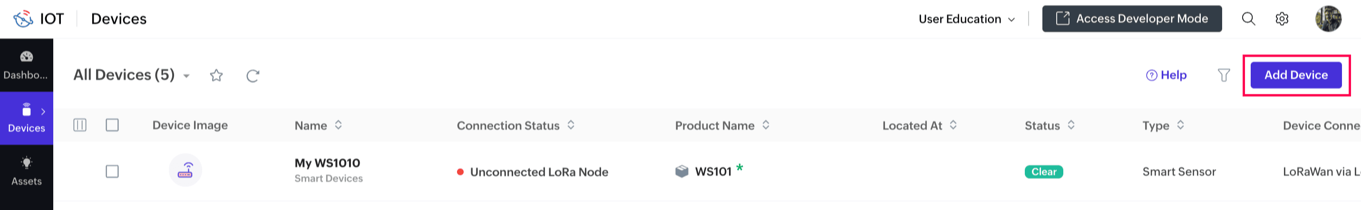Open the User Education dropdown
The height and width of the screenshot is (210, 1361).
tap(966, 19)
